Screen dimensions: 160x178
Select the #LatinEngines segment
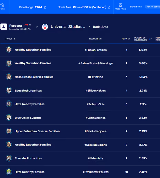(x=96, y=118)
